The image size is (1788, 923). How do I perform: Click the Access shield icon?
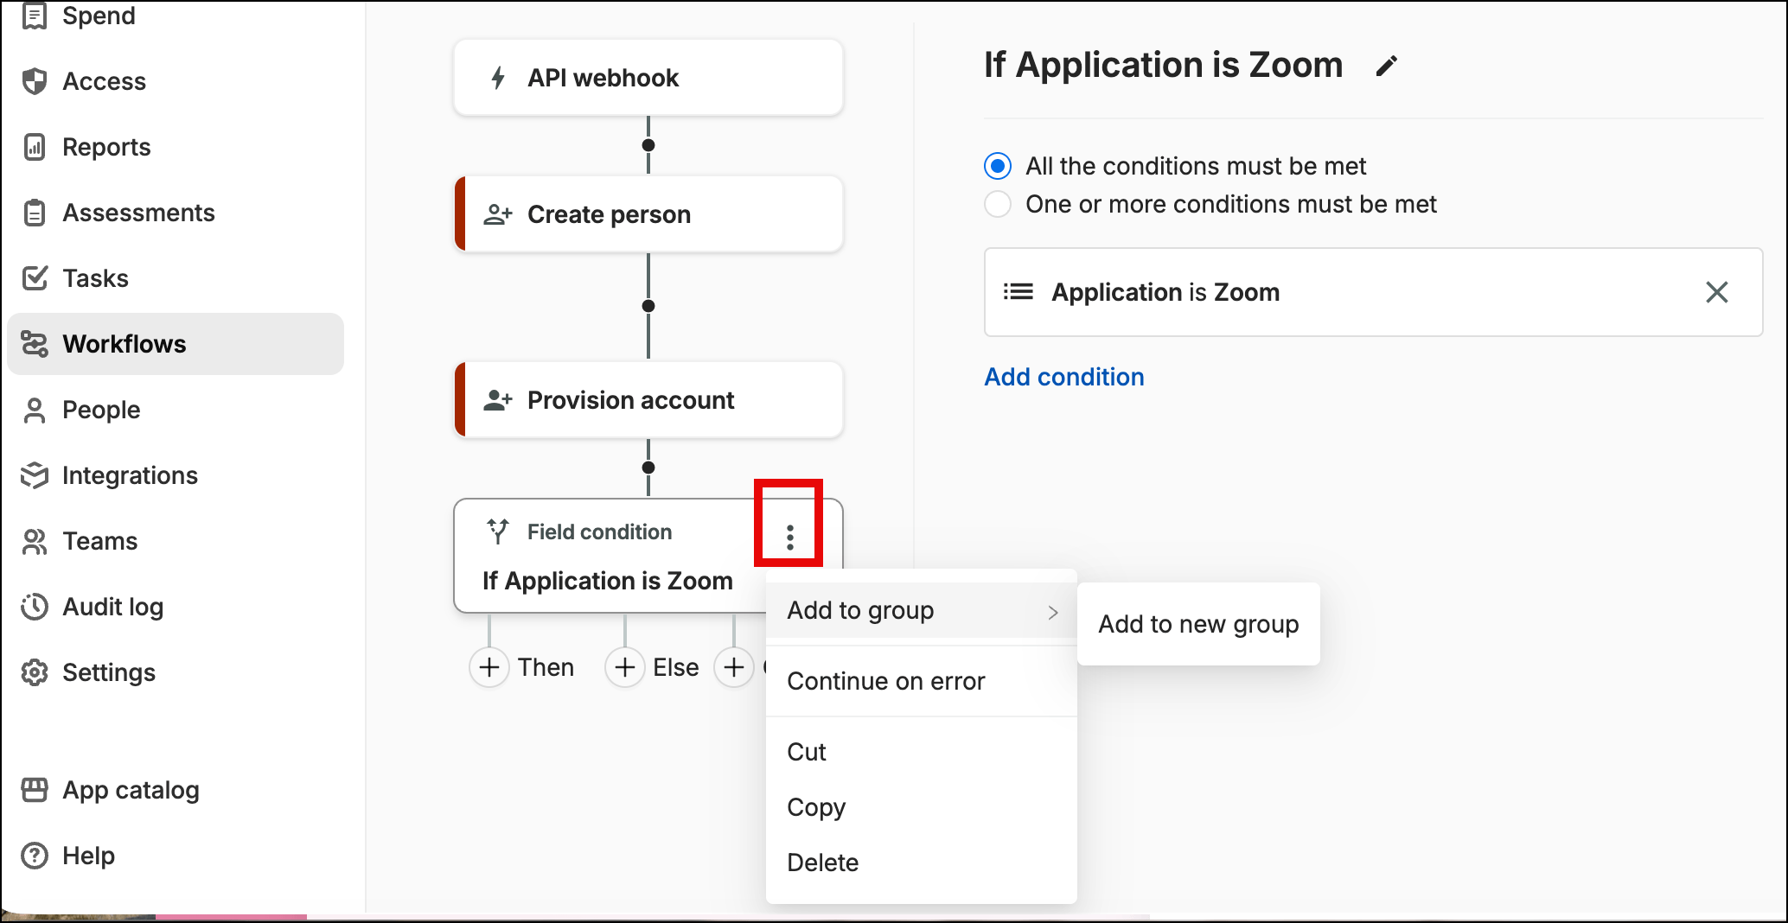point(35,81)
